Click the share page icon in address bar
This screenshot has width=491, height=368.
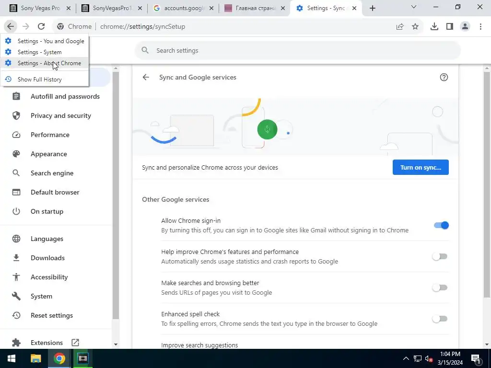click(400, 27)
